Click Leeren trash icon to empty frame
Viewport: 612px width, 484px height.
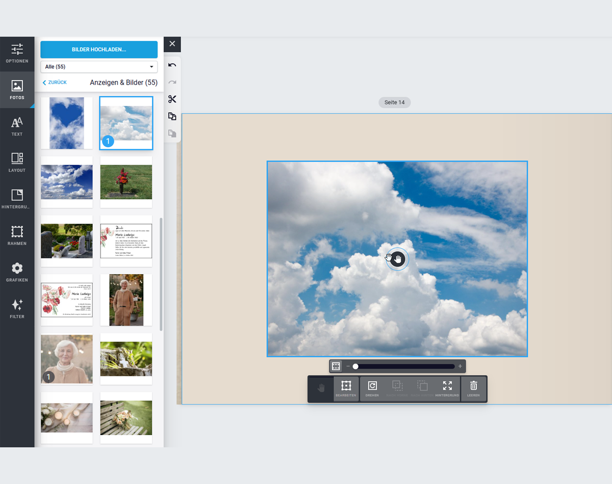[x=473, y=389]
